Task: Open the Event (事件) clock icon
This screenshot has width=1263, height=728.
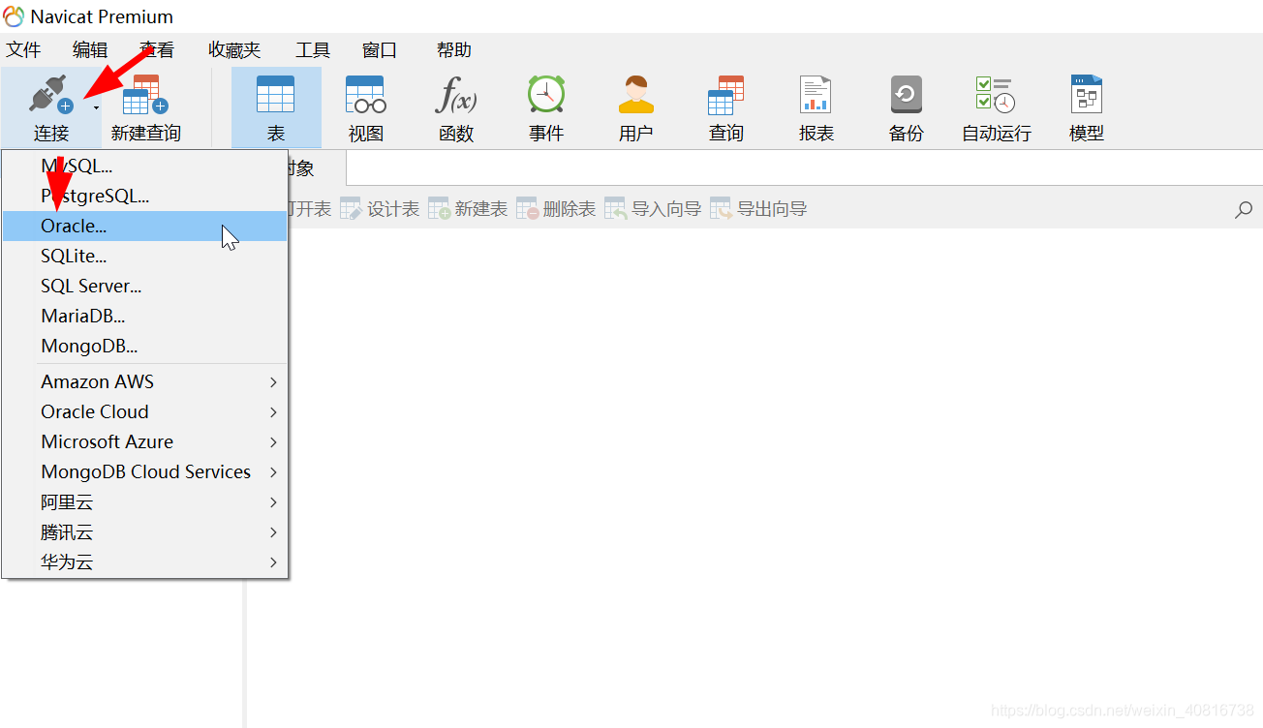Action: [546, 95]
